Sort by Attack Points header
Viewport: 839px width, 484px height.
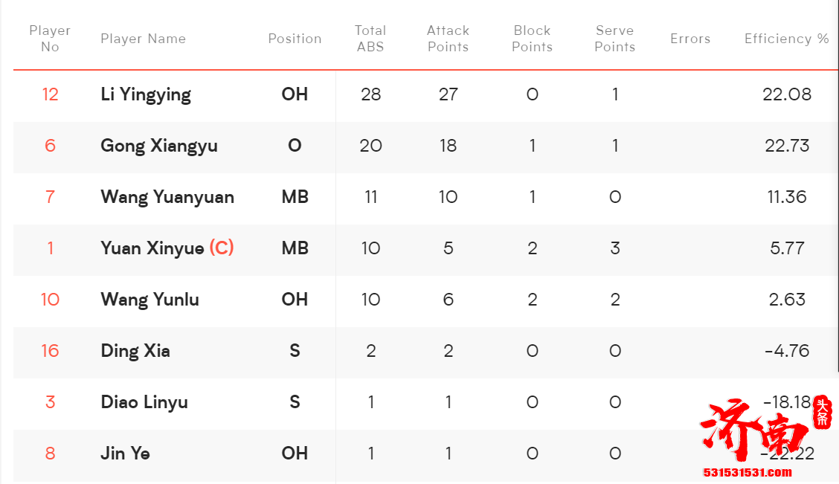click(448, 39)
